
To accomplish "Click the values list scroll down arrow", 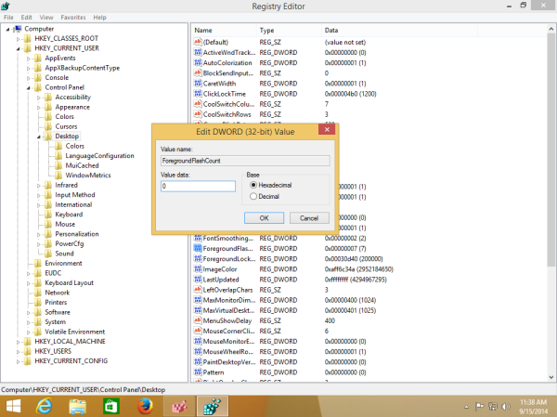I will (551, 377).
